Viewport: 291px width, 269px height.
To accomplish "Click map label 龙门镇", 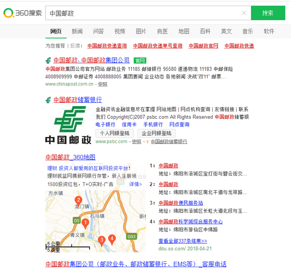I will [x=82, y=206].
